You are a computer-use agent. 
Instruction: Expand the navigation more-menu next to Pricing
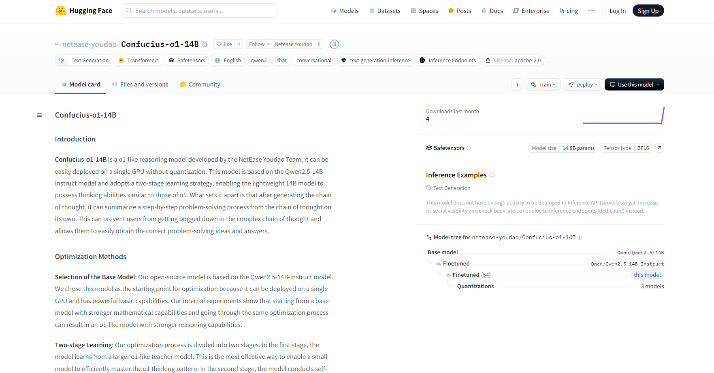[592, 11]
